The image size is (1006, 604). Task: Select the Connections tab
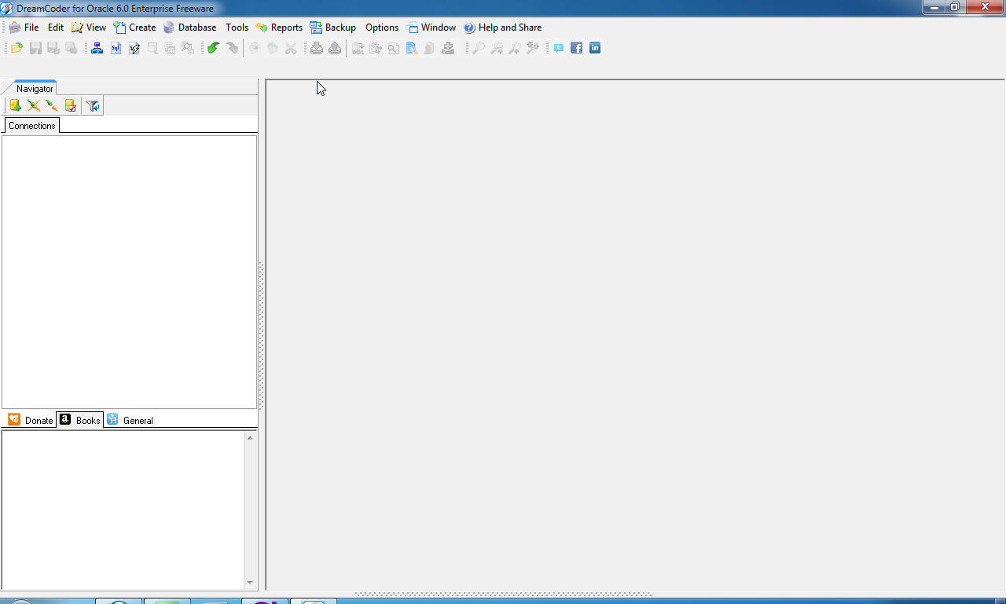(32, 125)
